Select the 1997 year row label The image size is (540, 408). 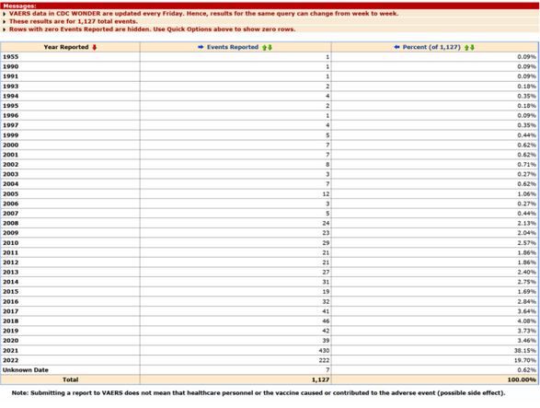[11, 125]
